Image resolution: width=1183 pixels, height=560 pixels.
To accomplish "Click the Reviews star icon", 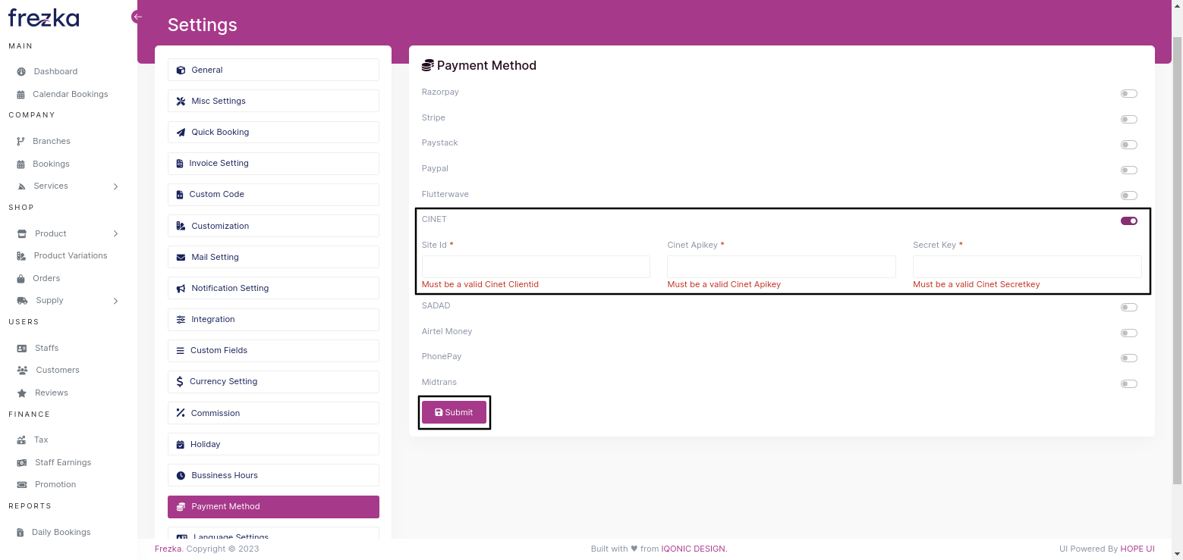I will coord(21,393).
